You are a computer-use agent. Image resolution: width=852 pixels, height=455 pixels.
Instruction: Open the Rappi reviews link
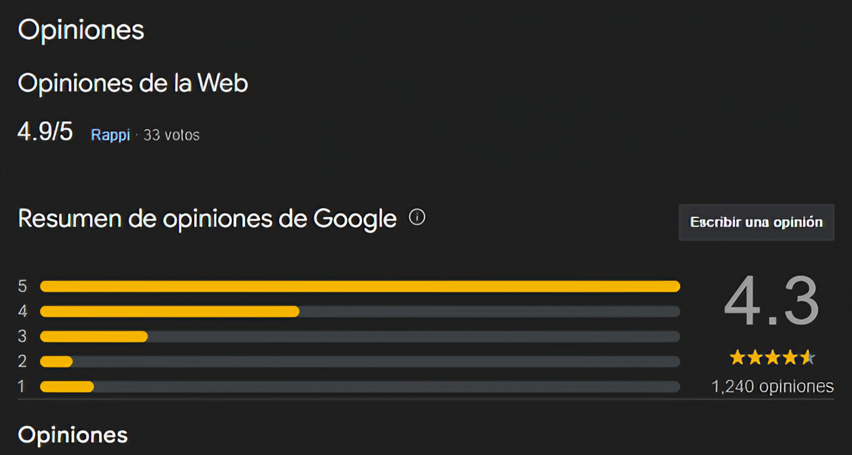(110, 135)
